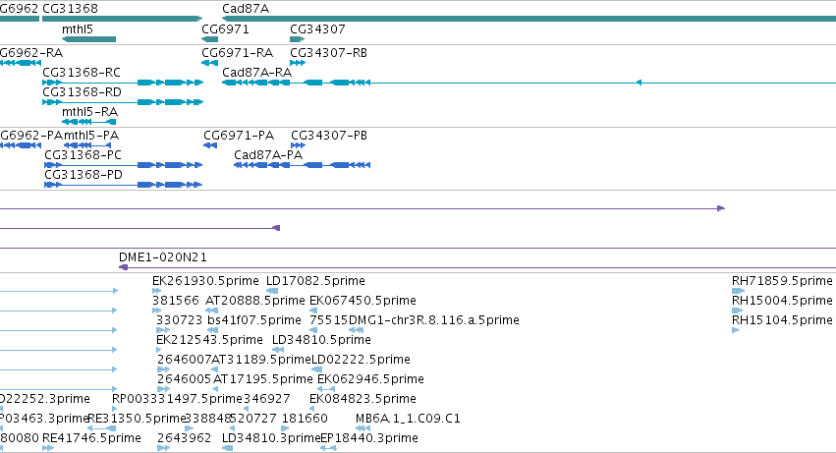Open EST RH15004.5prime
Screen dimensions: 836x453
tap(782, 301)
